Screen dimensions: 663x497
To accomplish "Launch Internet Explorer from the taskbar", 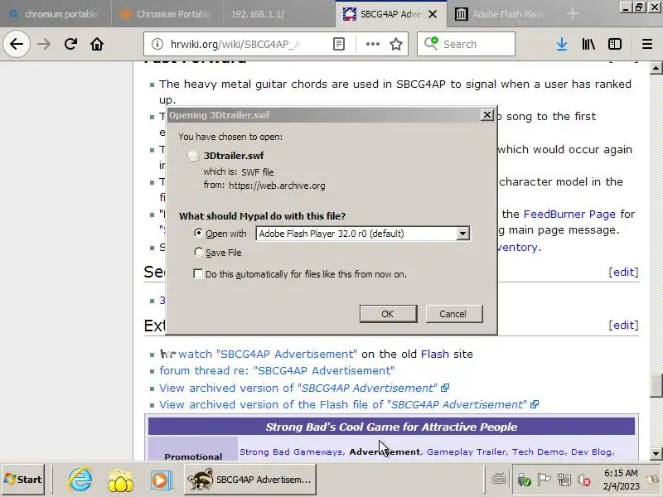I will click(x=80, y=480).
